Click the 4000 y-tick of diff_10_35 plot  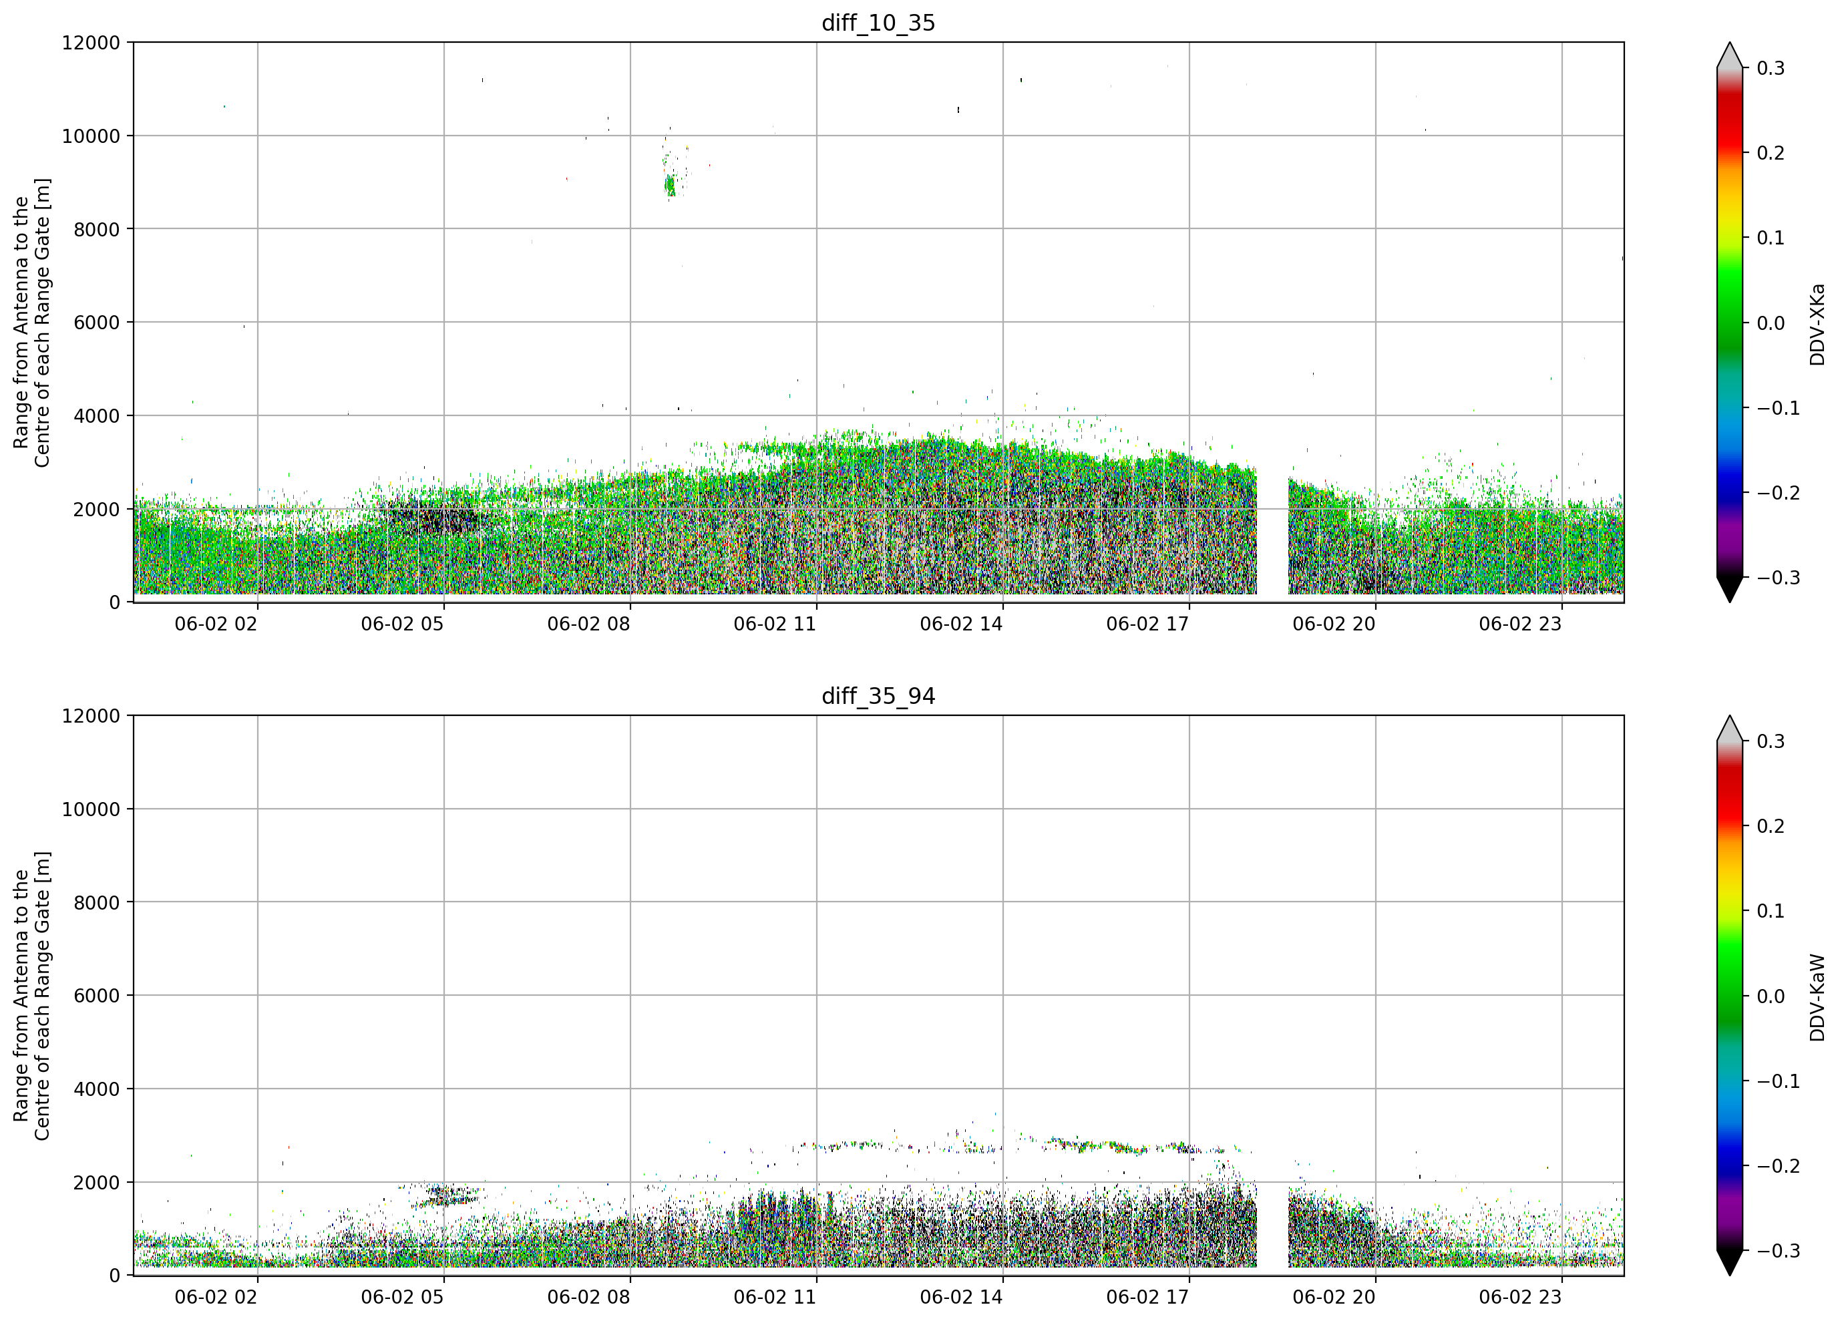pos(97,415)
